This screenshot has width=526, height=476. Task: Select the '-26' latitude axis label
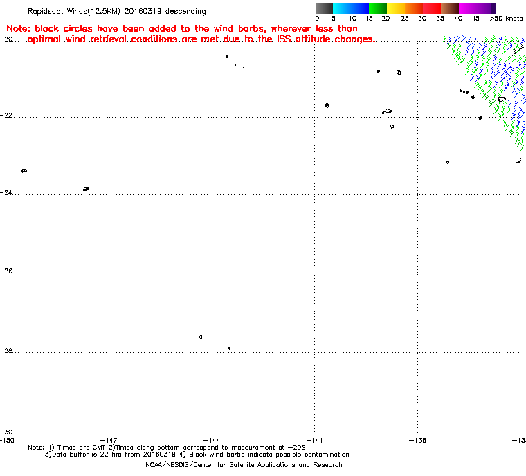[x=6, y=271]
